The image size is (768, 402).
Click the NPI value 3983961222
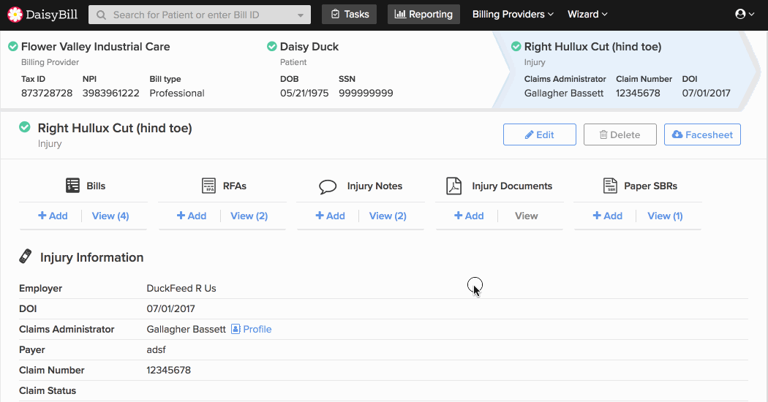coord(110,93)
